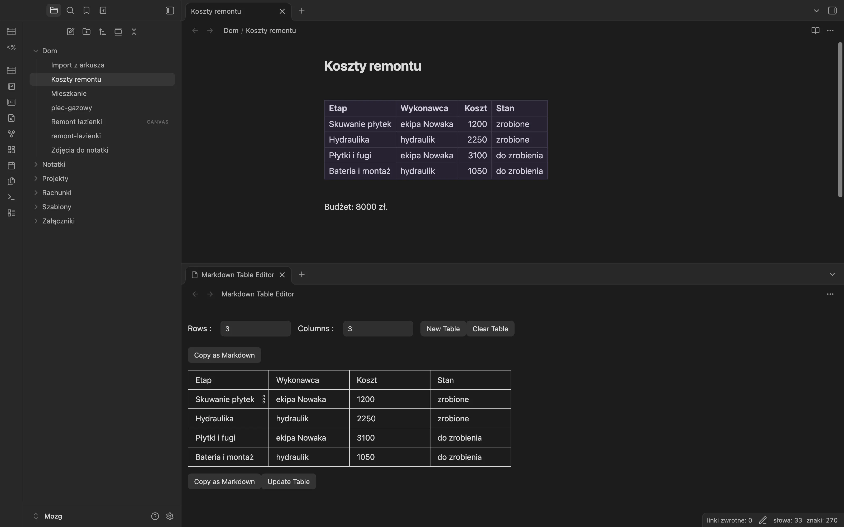This screenshot has height=527, width=844.
Task: Open more options for Koszty remontu note
Action: click(x=830, y=30)
